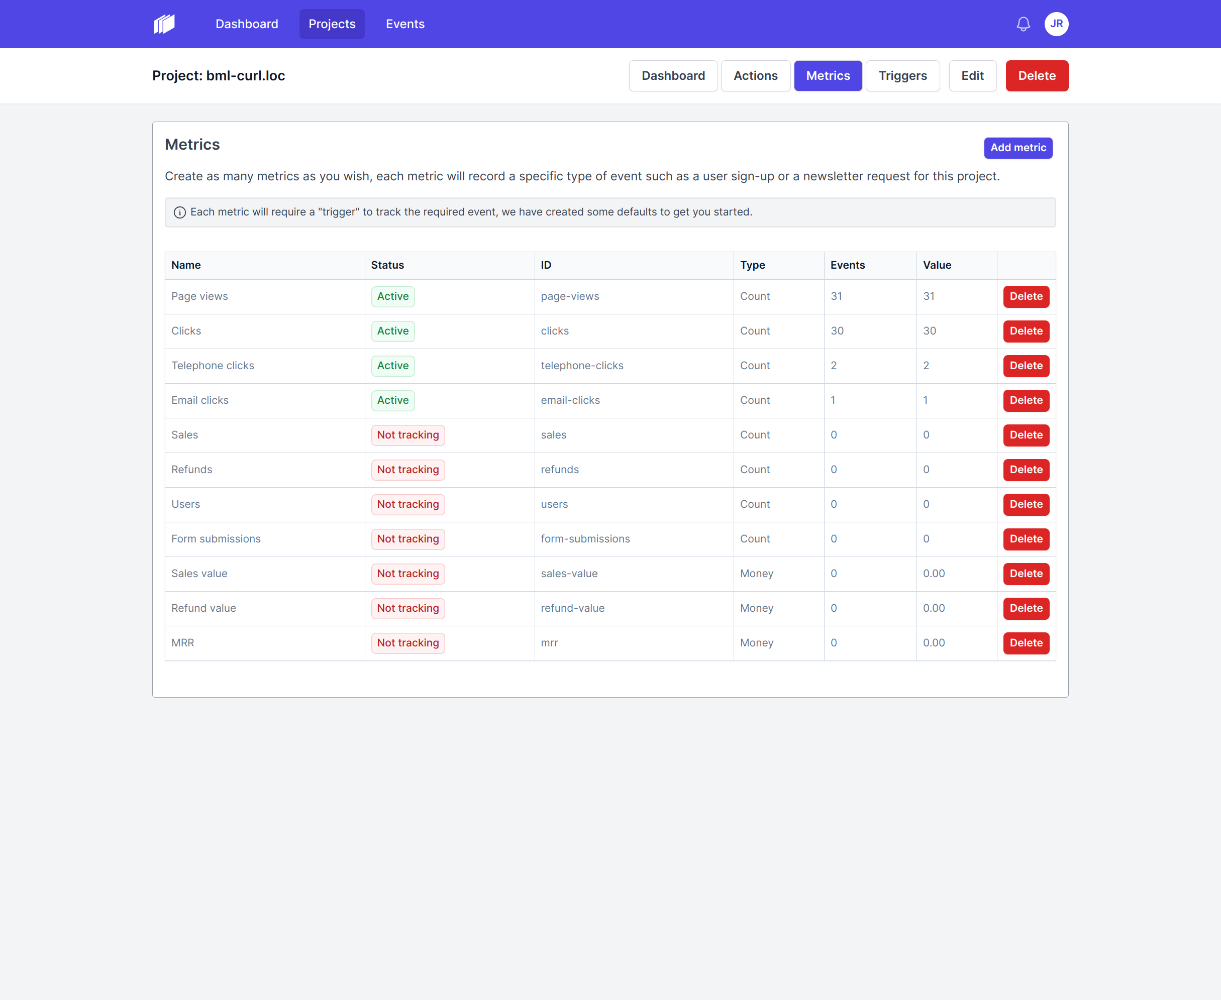Click the Active badge for Clicks
1221x1000 pixels.
[x=393, y=331]
